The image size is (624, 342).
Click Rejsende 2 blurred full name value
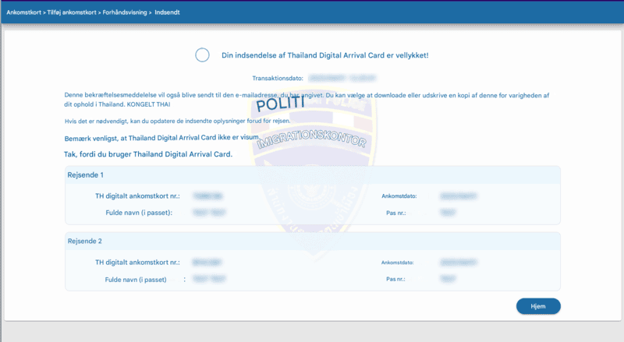pyautogui.click(x=209, y=279)
